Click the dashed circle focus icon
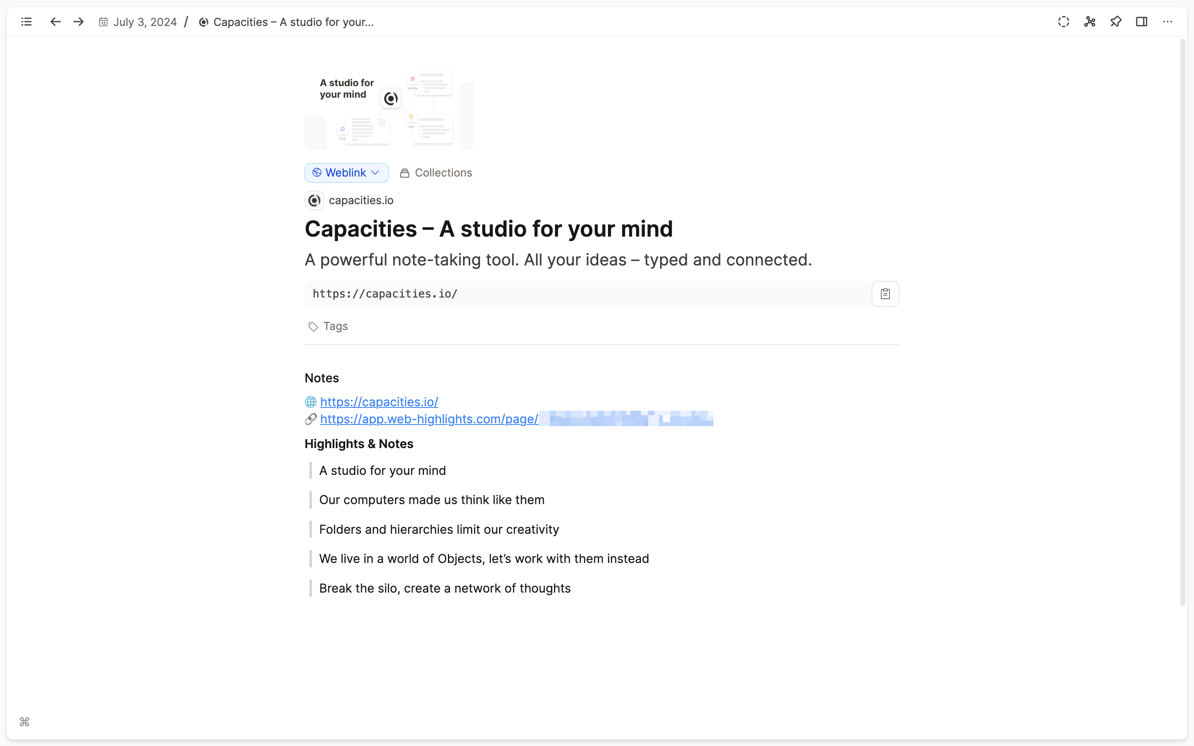 pyautogui.click(x=1063, y=22)
